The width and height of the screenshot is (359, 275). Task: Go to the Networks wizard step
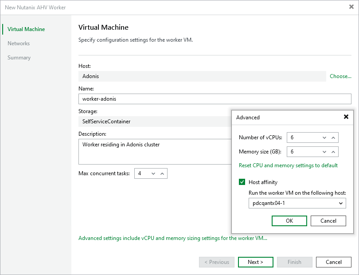point(19,43)
